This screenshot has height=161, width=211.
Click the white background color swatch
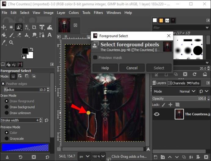pyautogui.click(x=31, y=56)
